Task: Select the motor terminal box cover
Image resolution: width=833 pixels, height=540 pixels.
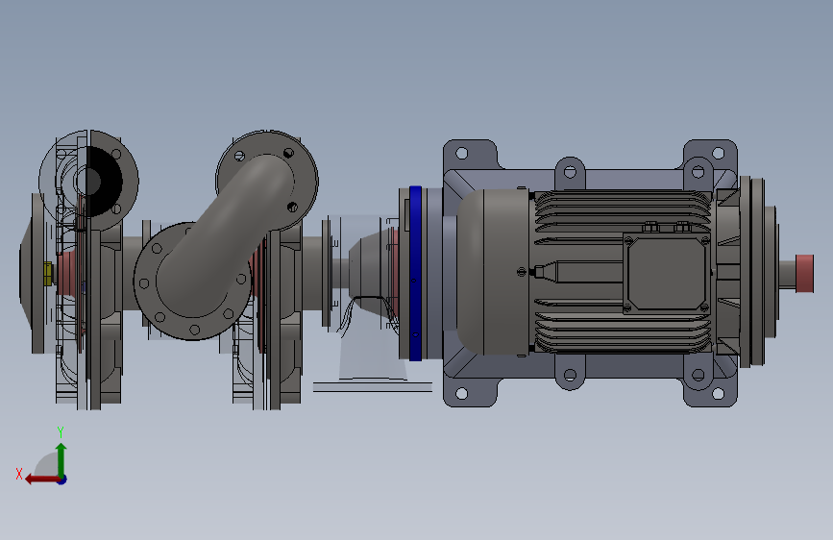Action: 666,273
